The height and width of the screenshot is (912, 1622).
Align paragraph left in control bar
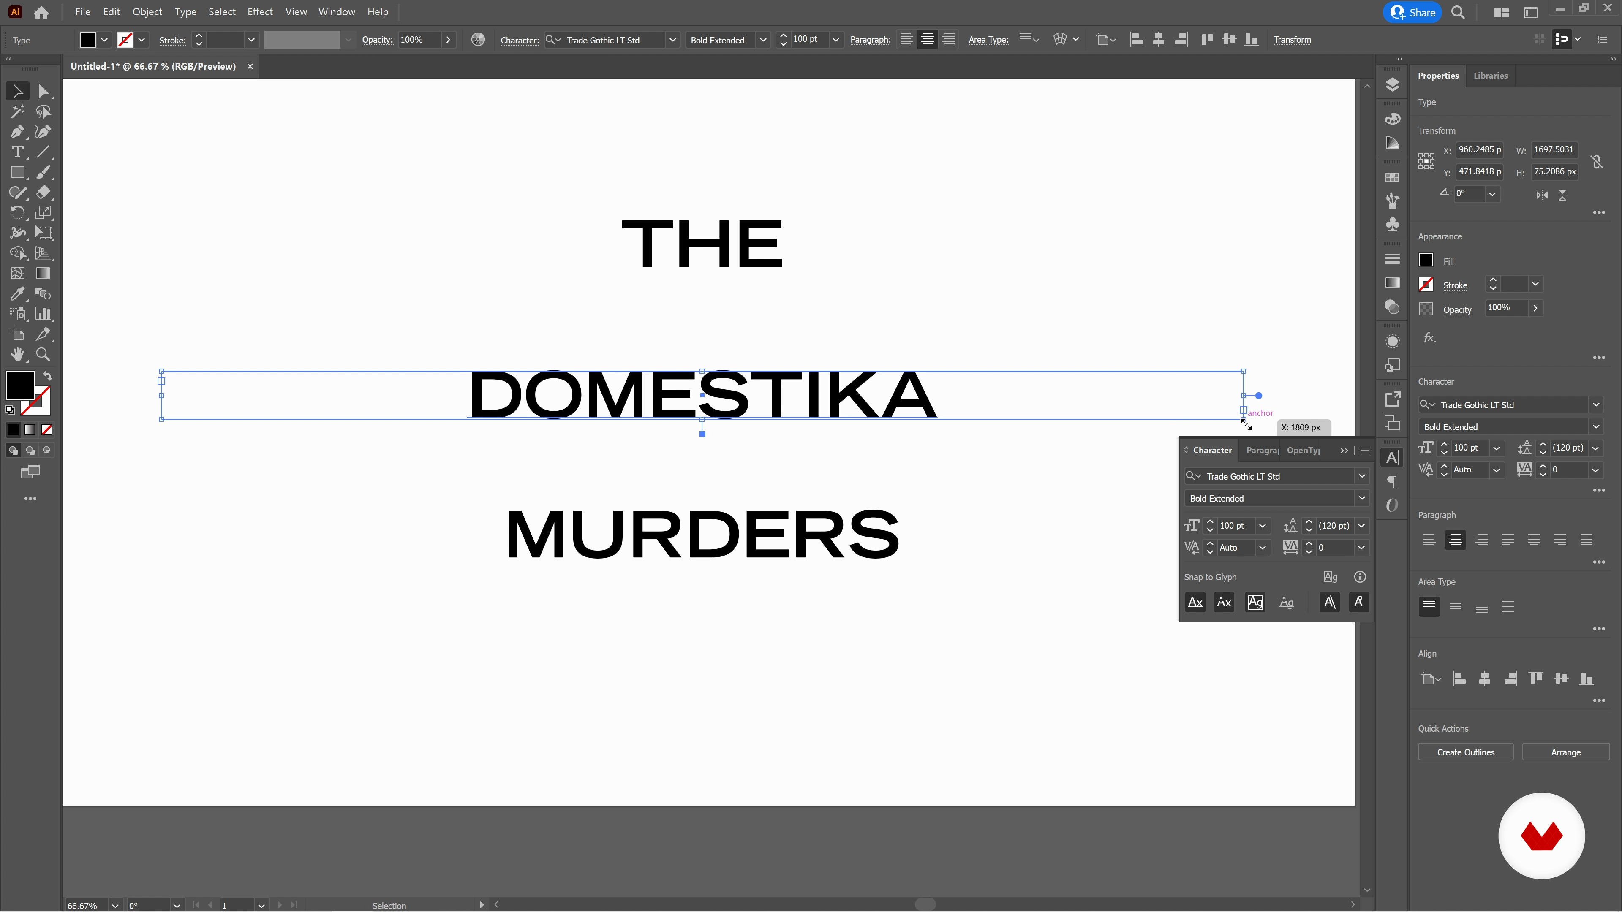(906, 40)
